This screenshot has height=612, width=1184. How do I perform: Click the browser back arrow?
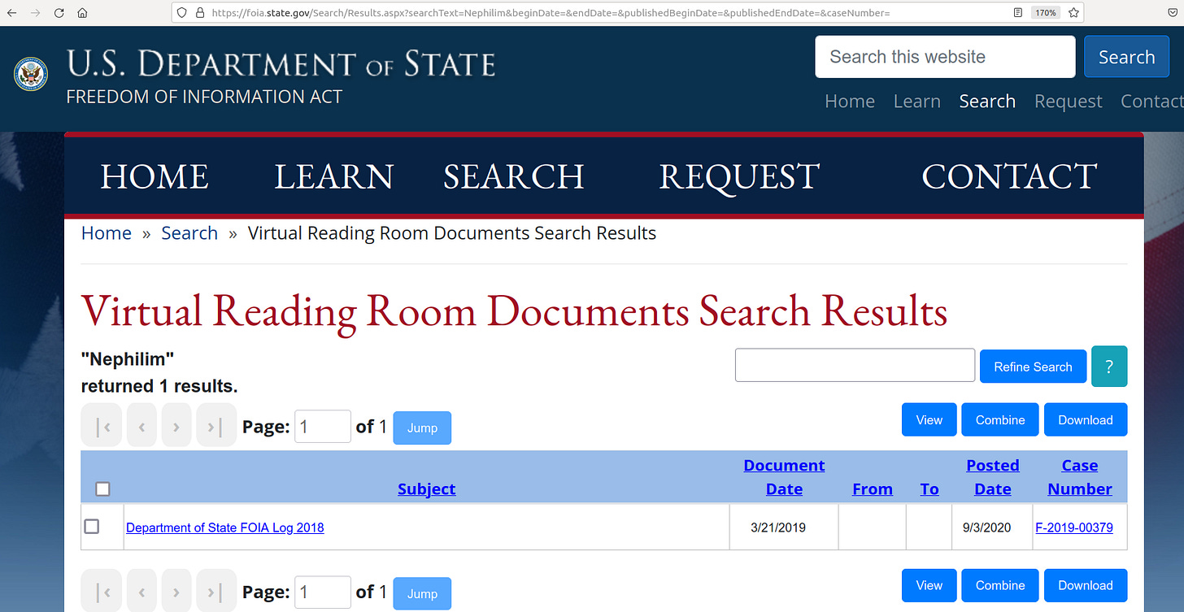coord(13,13)
